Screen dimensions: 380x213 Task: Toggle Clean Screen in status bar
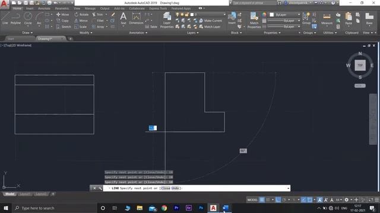(x=370, y=200)
